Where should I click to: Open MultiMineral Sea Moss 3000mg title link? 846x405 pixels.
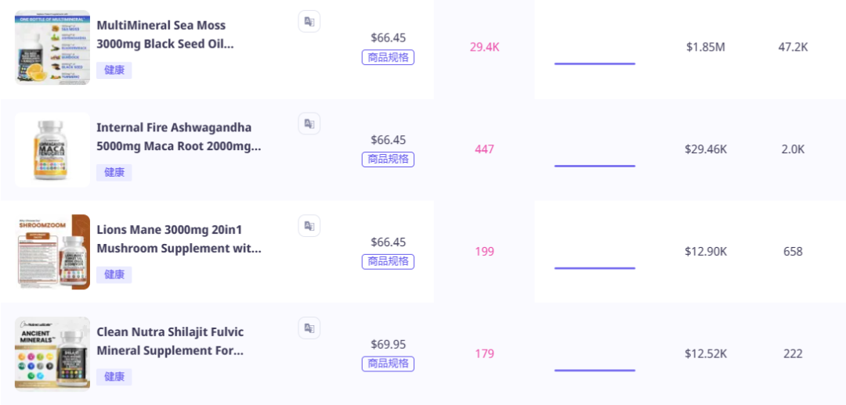point(165,34)
